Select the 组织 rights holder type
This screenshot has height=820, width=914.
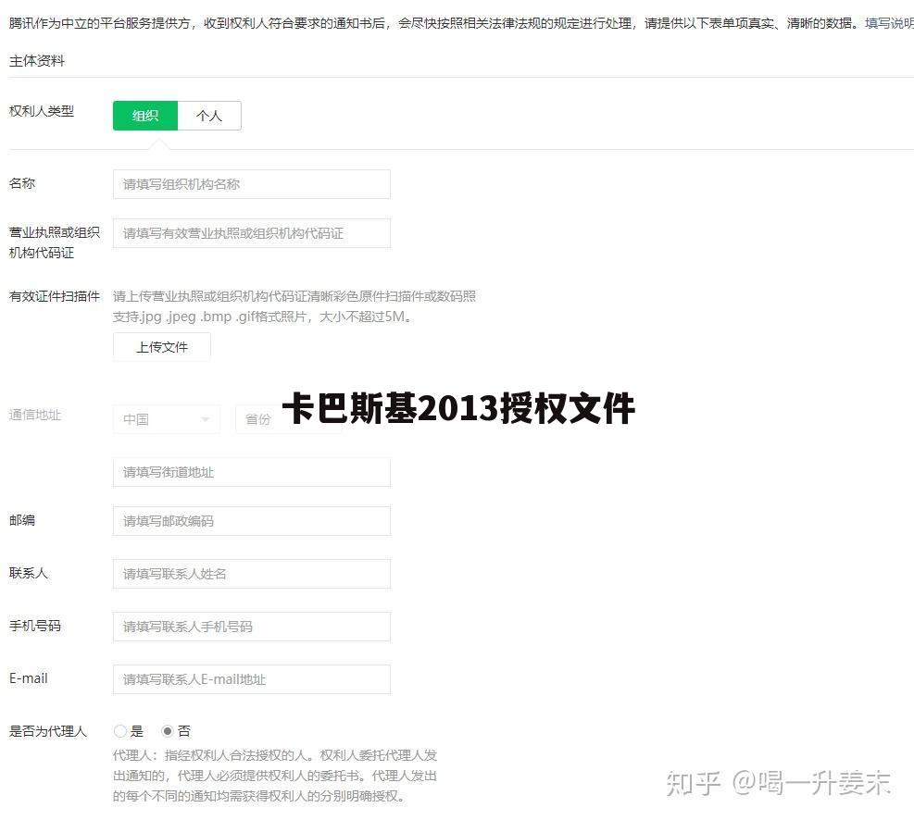point(145,116)
